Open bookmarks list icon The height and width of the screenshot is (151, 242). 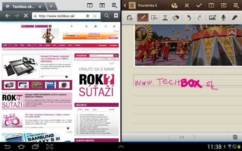pos(116,16)
